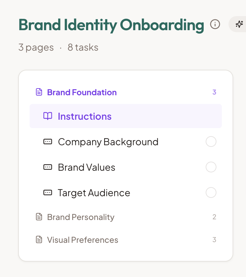This screenshot has height=277, width=246.
Task: Open the Instructions item
Action: pyautogui.click(x=85, y=116)
